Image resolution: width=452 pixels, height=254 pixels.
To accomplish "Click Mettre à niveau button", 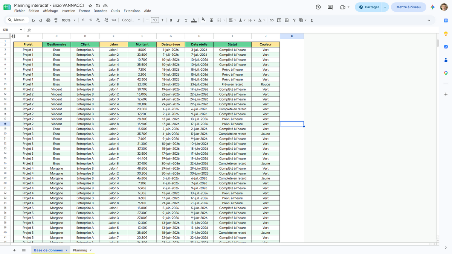I will click(409, 7).
